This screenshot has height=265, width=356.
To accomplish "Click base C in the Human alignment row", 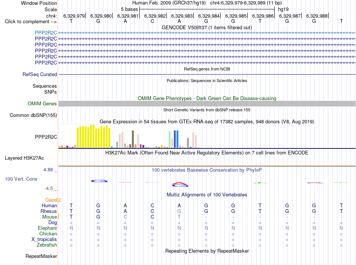I will [x=153, y=205].
